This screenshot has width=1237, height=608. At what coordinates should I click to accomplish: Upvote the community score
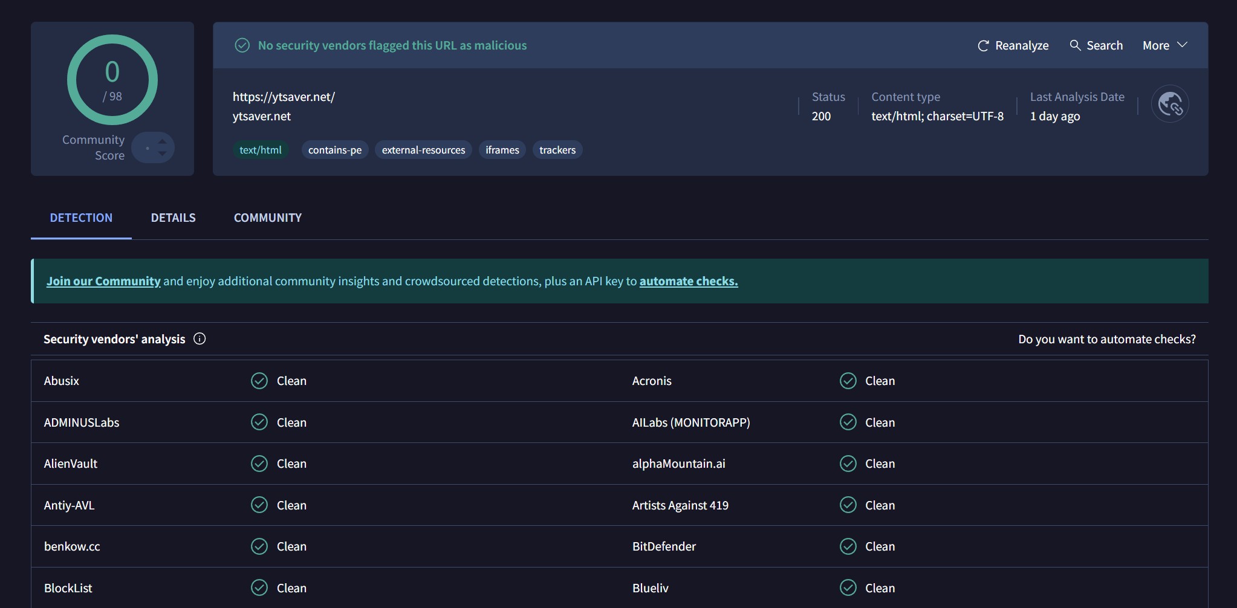[x=162, y=141]
